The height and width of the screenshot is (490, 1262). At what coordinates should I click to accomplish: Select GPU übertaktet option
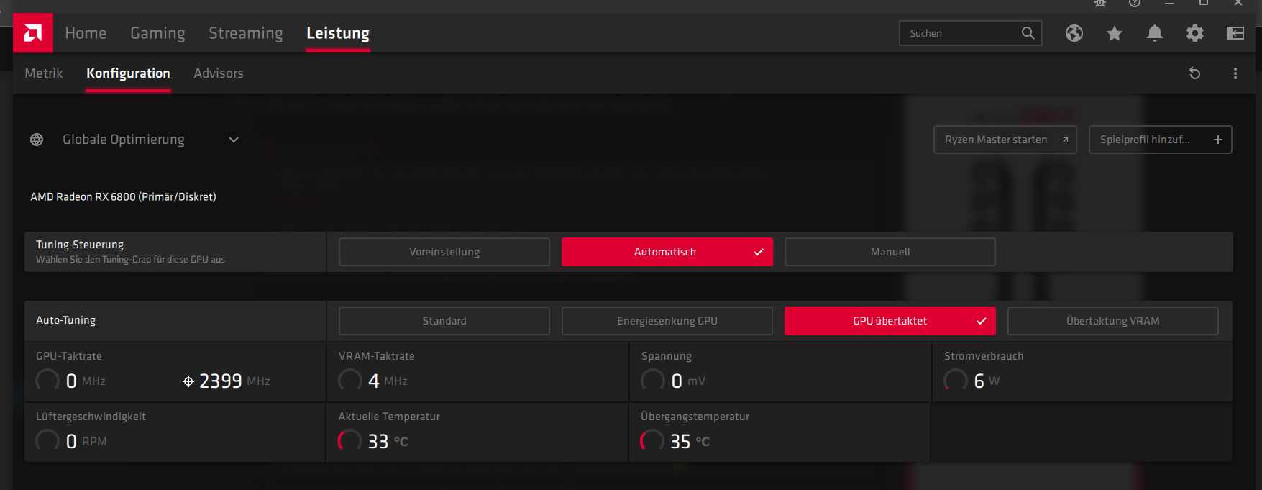(890, 321)
